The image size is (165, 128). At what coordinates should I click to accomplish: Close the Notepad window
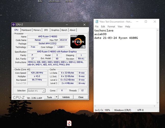pos(155,22)
